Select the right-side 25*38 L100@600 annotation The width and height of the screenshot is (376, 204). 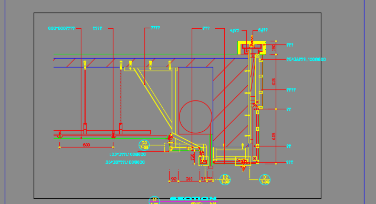click(x=306, y=60)
